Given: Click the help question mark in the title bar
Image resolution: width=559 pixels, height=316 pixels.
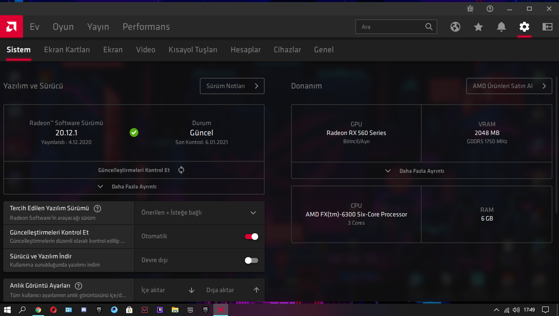Looking at the screenshot, I should pyautogui.click(x=490, y=9).
